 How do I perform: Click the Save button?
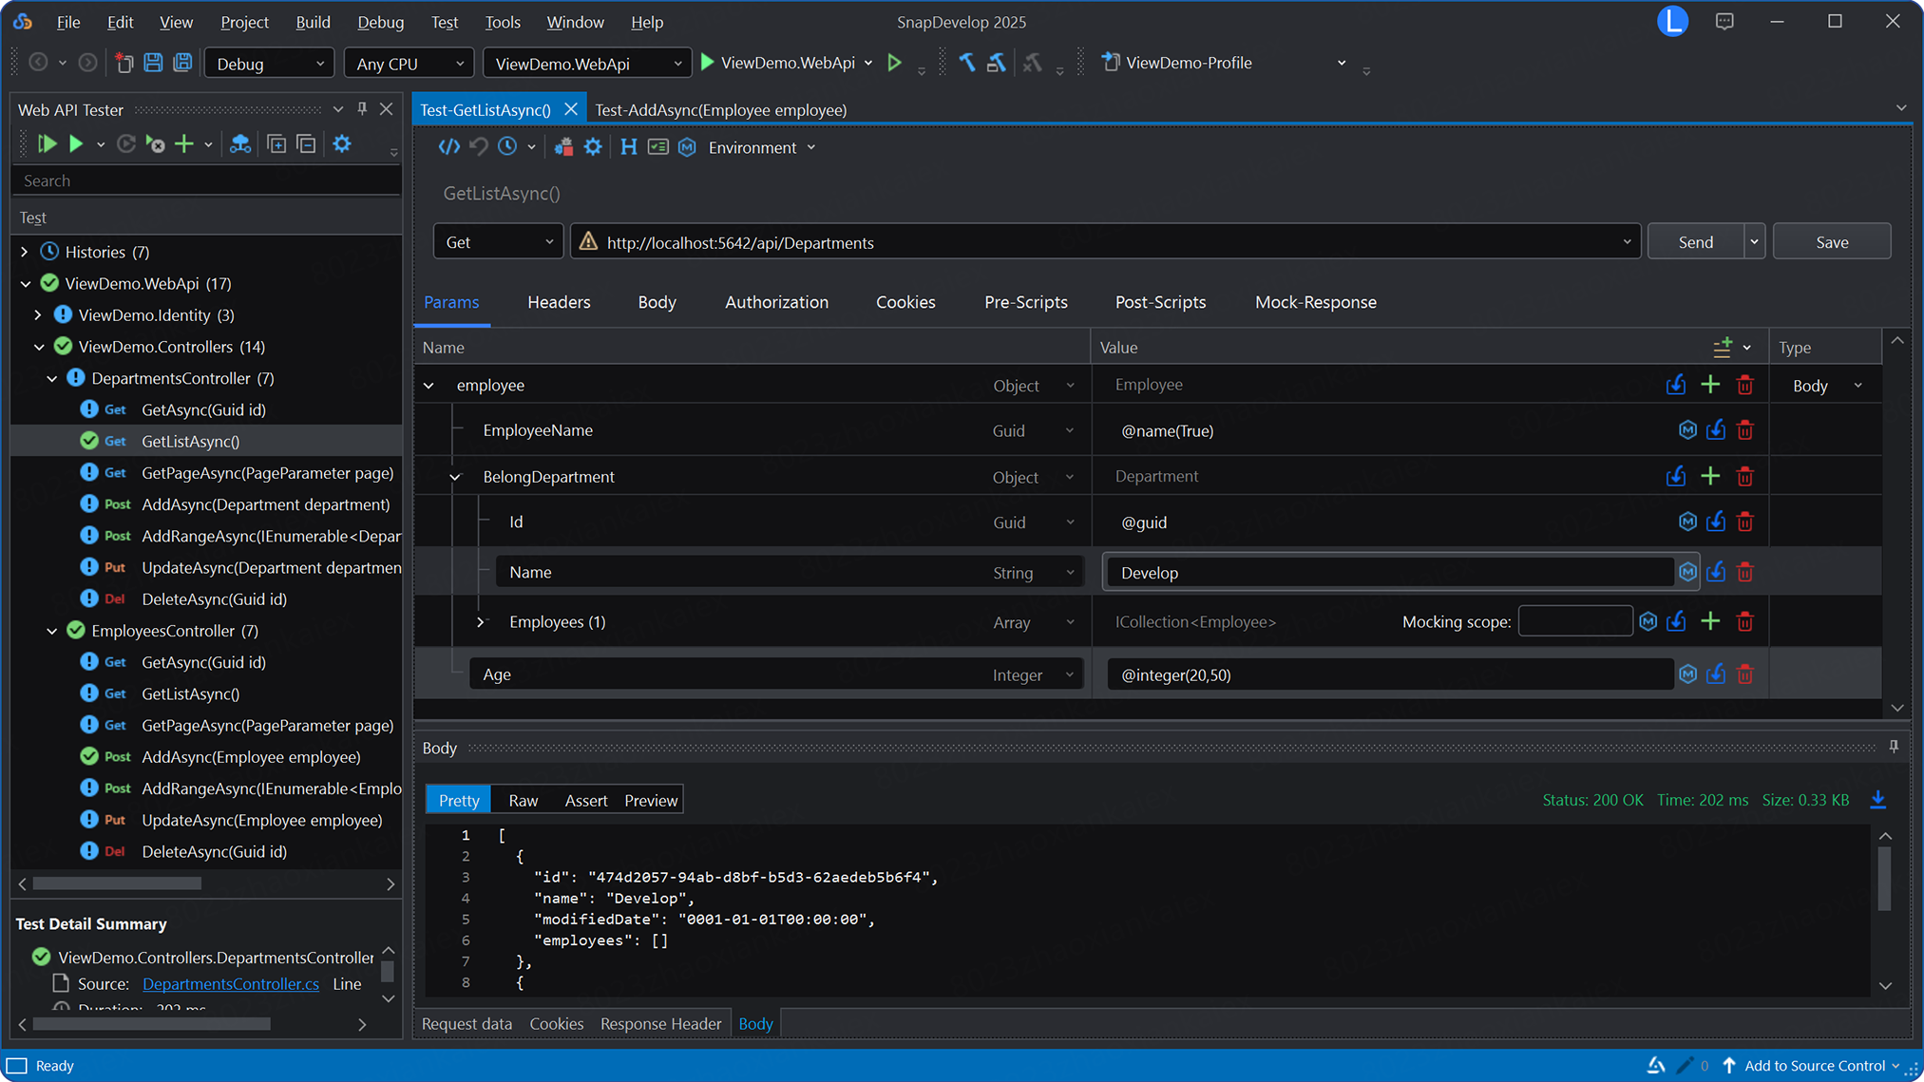1832,242
